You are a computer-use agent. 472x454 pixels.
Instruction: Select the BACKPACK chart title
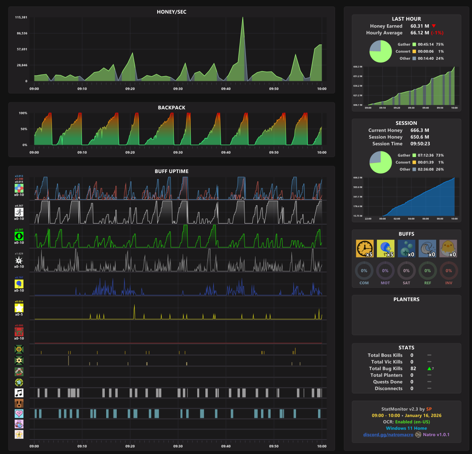click(171, 107)
